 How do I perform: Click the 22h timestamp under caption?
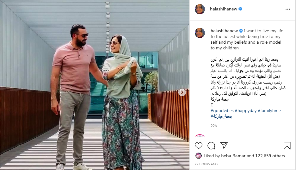point(214,126)
